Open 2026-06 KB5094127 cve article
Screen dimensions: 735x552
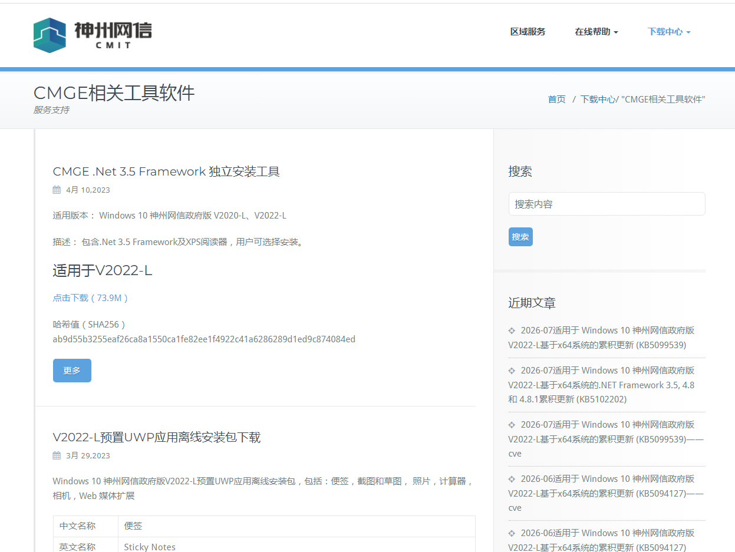[606, 493]
